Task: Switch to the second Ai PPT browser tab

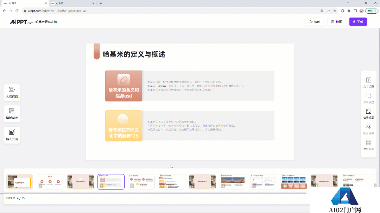Action: 72,4
